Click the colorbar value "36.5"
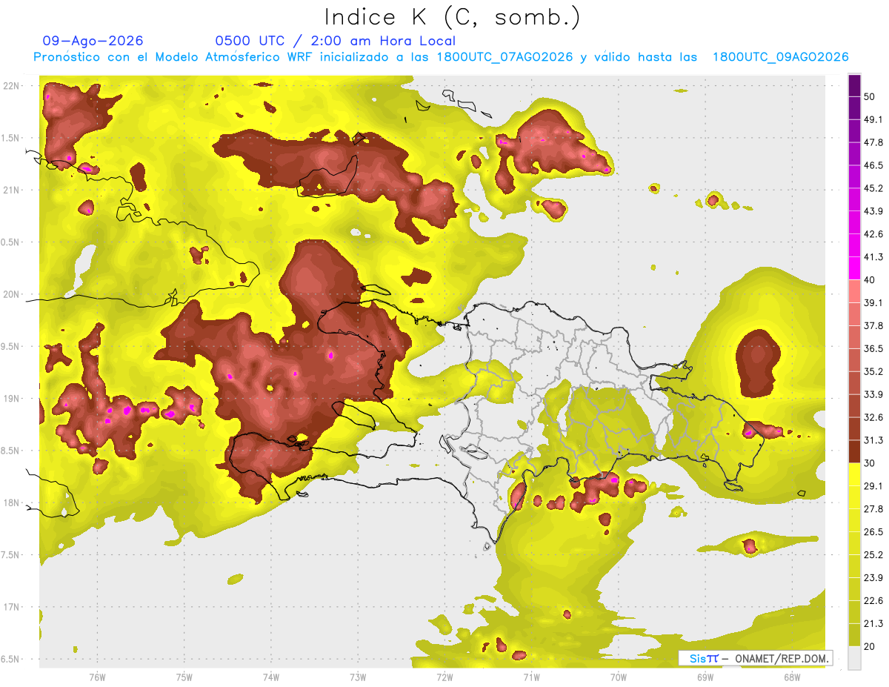The width and height of the screenshot is (889, 687). point(874,348)
